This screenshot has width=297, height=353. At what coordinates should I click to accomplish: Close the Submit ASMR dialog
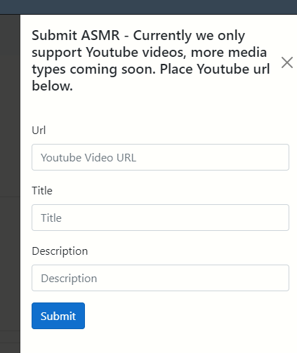click(287, 62)
